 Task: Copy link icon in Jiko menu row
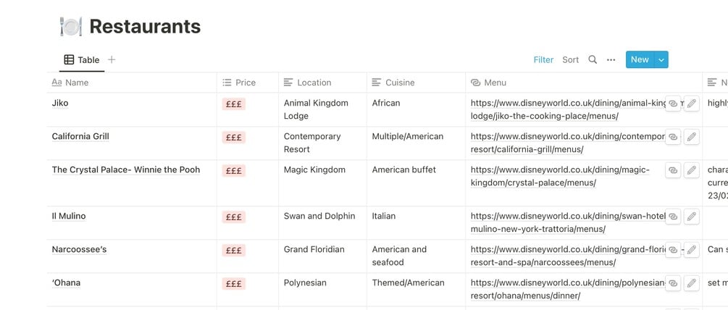pyautogui.click(x=673, y=104)
